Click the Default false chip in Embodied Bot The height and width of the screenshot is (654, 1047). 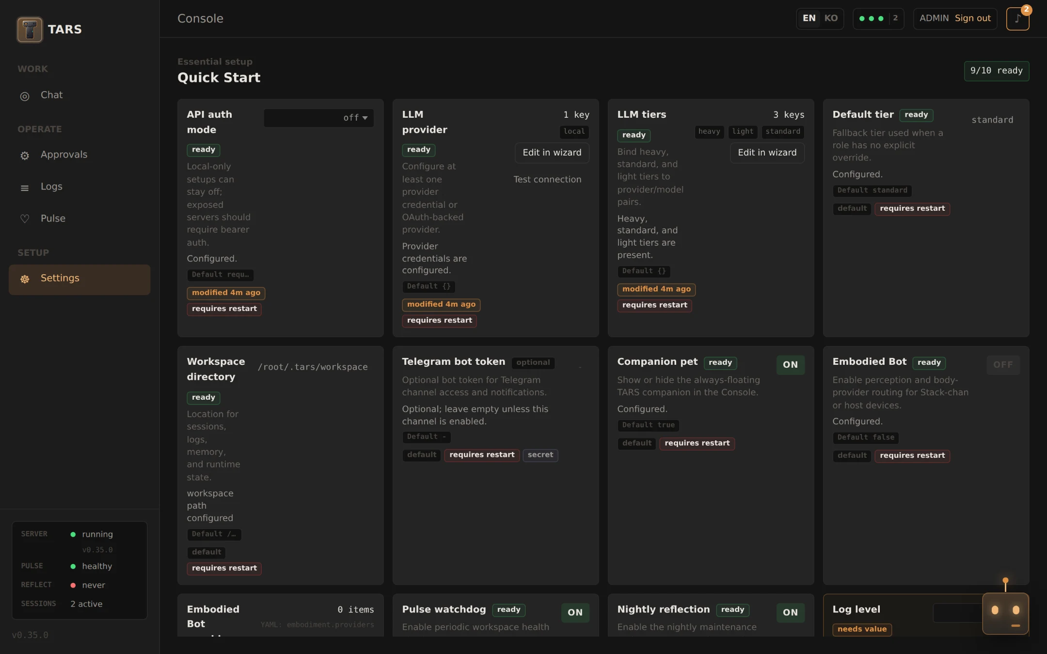click(x=866, y=438)
